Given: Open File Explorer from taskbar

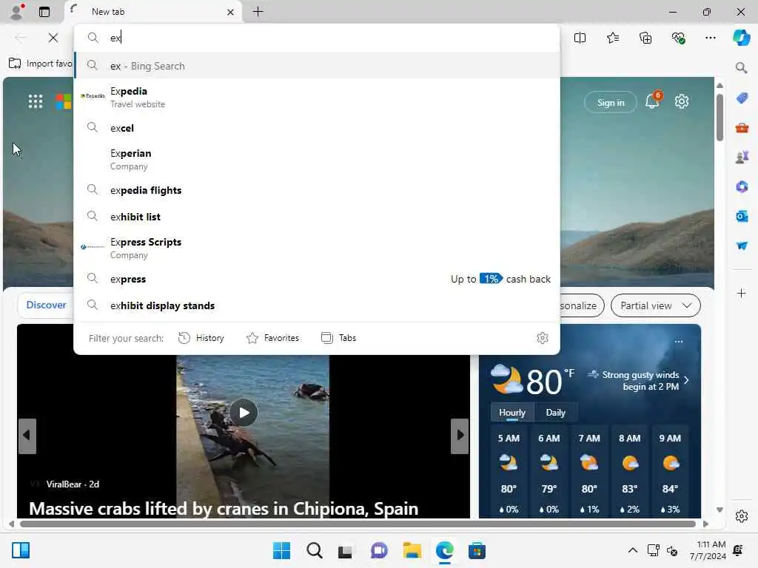Looking at the screenshot, I should (x=412, y=550).
